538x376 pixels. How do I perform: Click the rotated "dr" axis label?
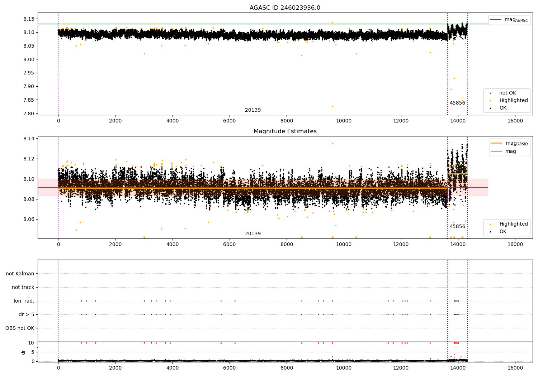pos(23,352)
